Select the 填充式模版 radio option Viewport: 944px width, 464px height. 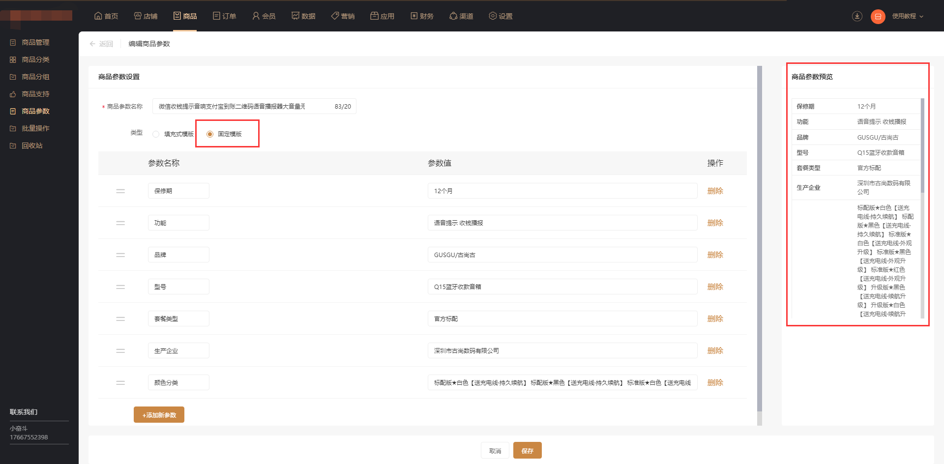pyautogui.click(x=156, y=134)
